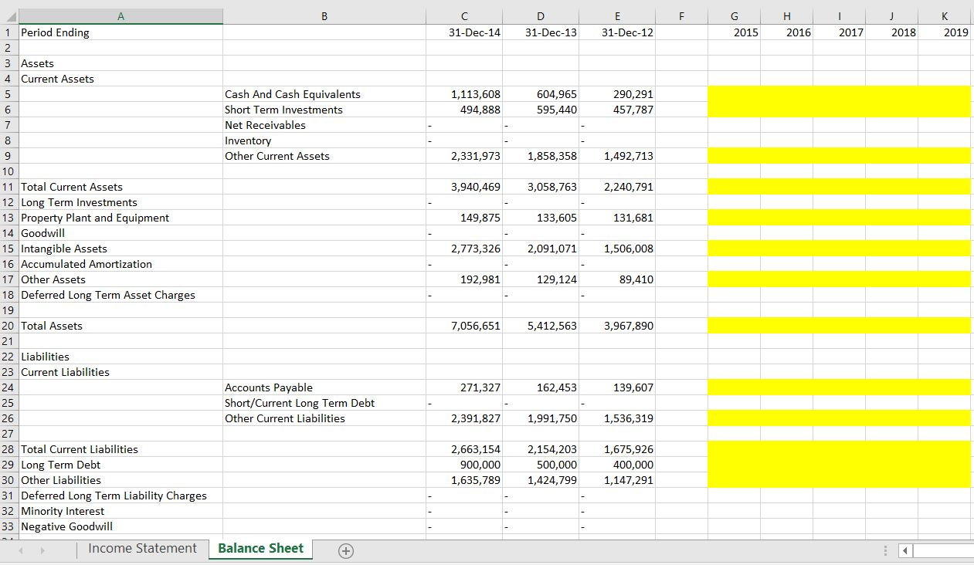Image resolution: width=974 pixels, height=565 pixels.
Task: Click 'Property Plant and Equipment' cell
Action: pos(120,218)
